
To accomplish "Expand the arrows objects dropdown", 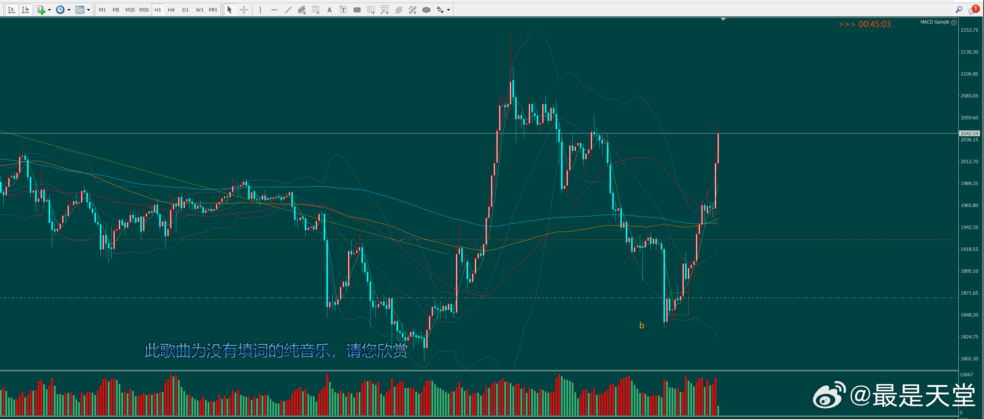I will point(448,10).
